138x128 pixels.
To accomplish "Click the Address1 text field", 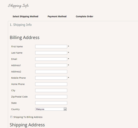I will pyautogui.click(x=51, y=65).
